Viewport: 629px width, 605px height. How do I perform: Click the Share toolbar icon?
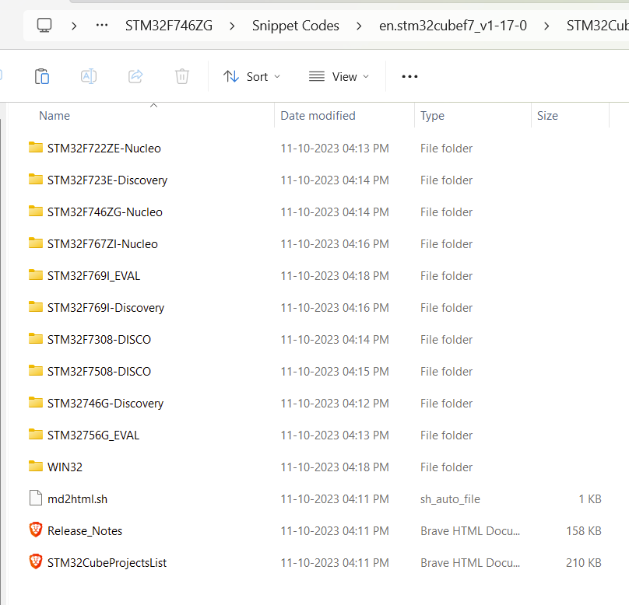[x=135, y=76]
